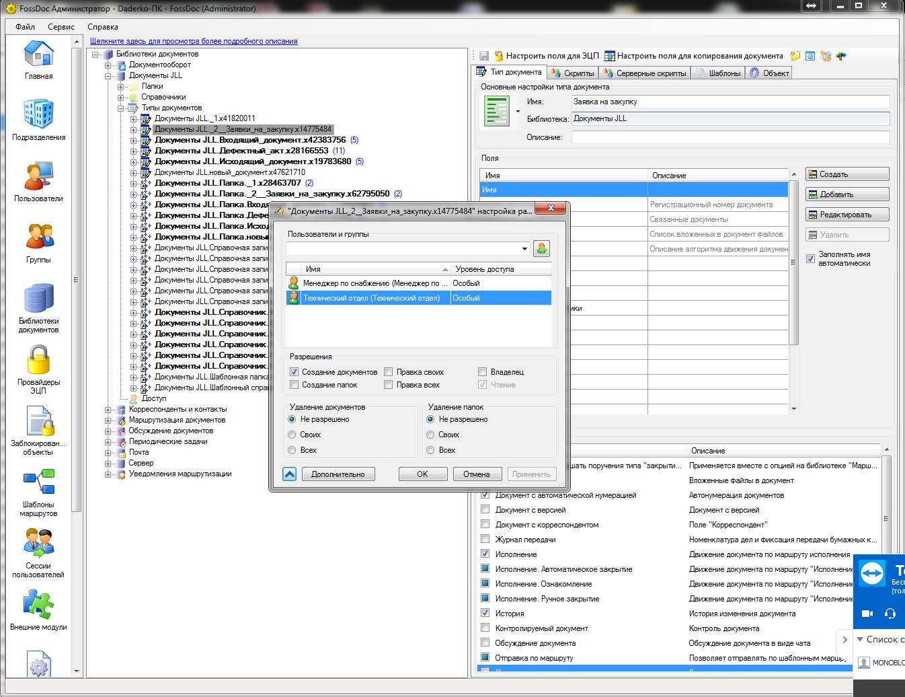
Task: Click Создать button
Action: pos(847,174)
